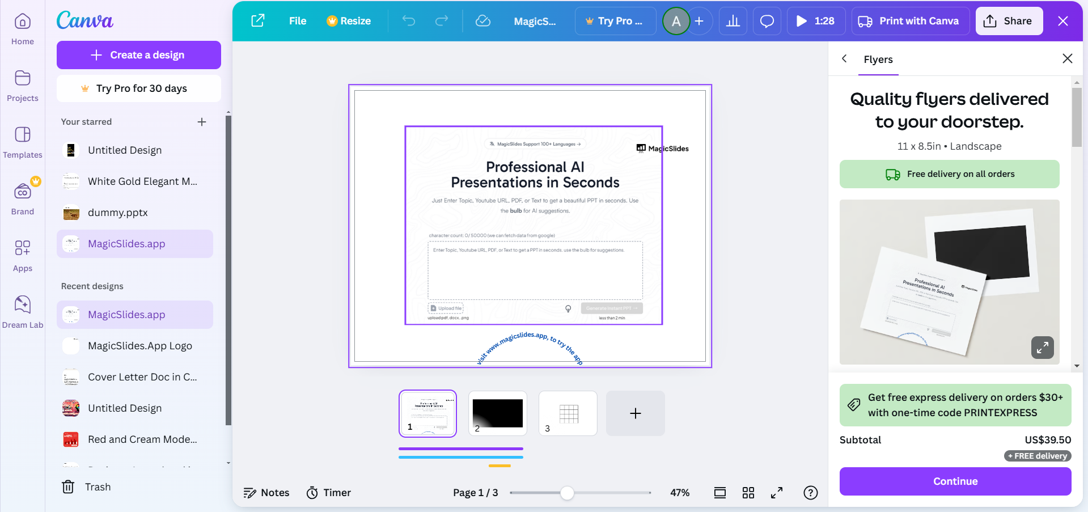Open dummy.pptx
The width and height of the screenshot is (1088, 512).
135,213
